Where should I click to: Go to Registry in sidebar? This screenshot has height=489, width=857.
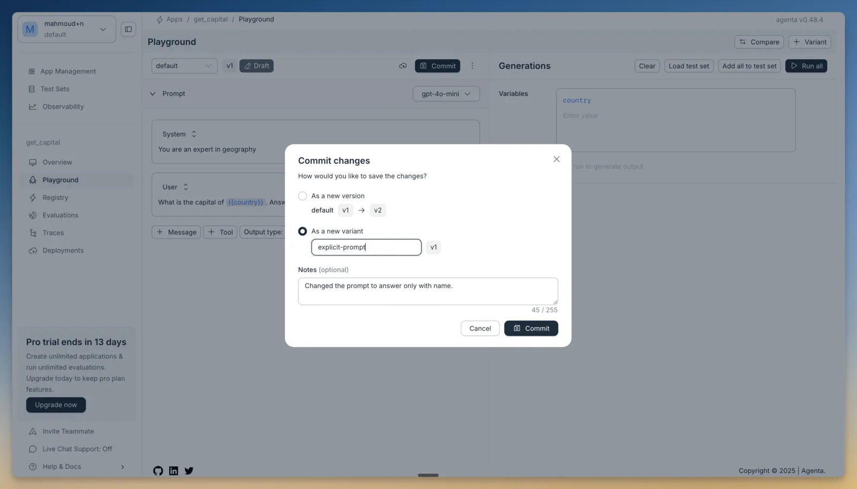[55, 198]
